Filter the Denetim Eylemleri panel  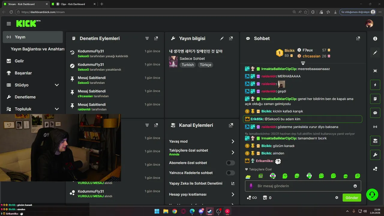click(147, 38)
